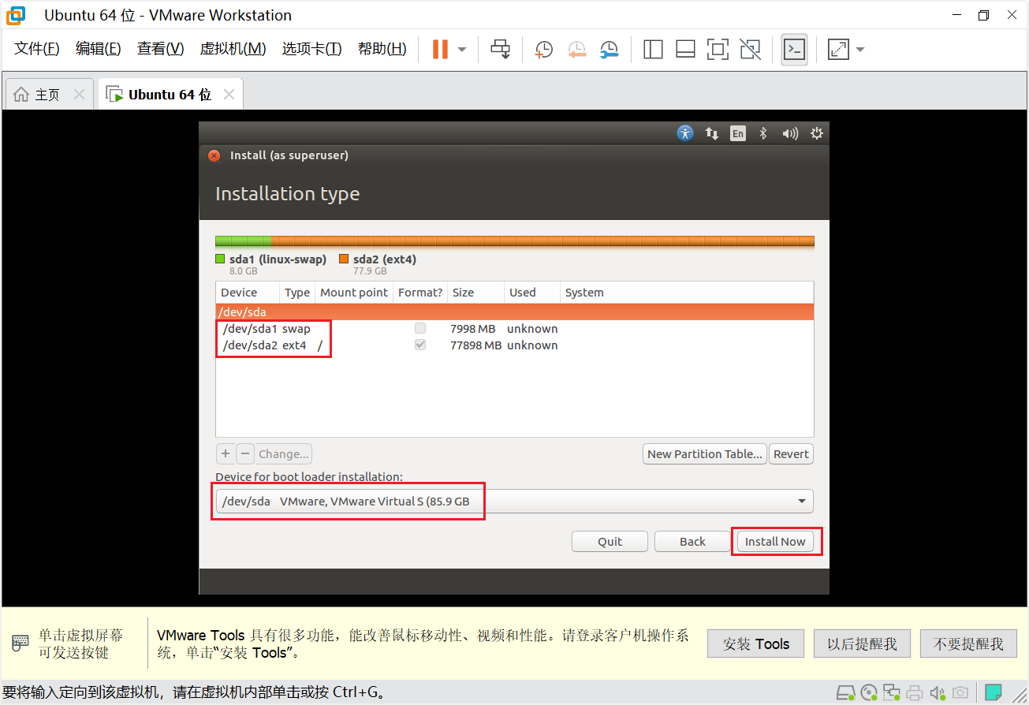This screenshot has width=1029, height=705.
Task: Open the sound volume indicator
Action: [x=790, y=133]
